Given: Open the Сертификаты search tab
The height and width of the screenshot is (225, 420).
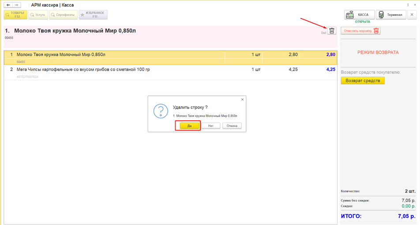Looking at the screenshot, I should [x=64, y=15].
